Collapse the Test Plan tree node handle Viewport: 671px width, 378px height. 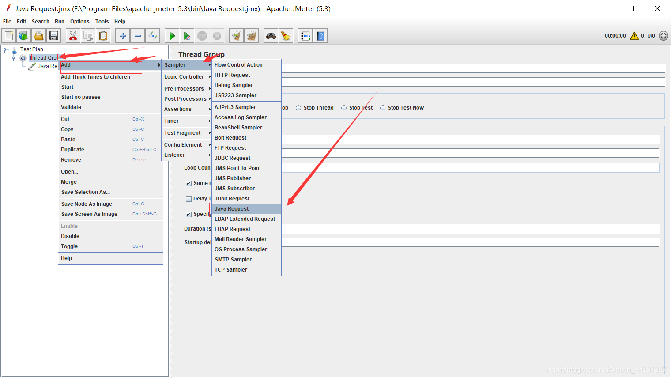tap(5, 50)
